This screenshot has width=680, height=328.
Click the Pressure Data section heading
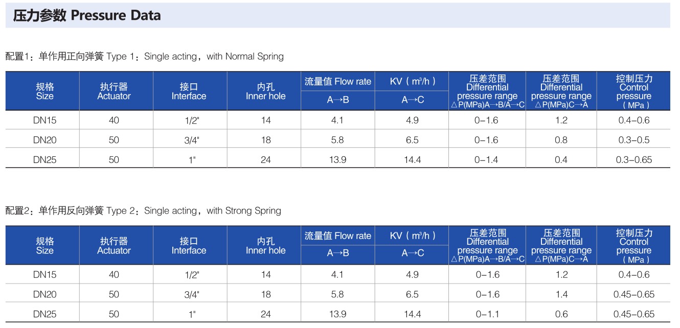[87, 16]
